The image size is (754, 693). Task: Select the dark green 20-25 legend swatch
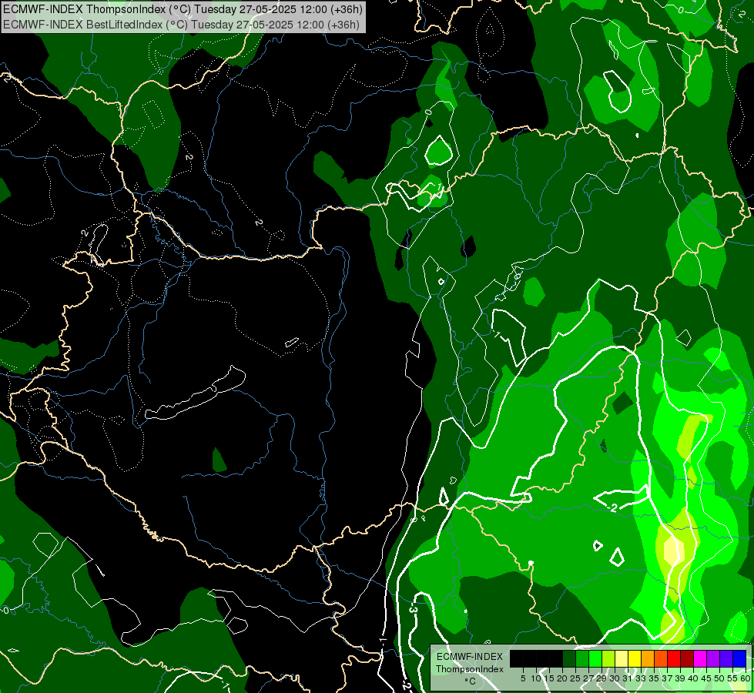tap(569, 658)
